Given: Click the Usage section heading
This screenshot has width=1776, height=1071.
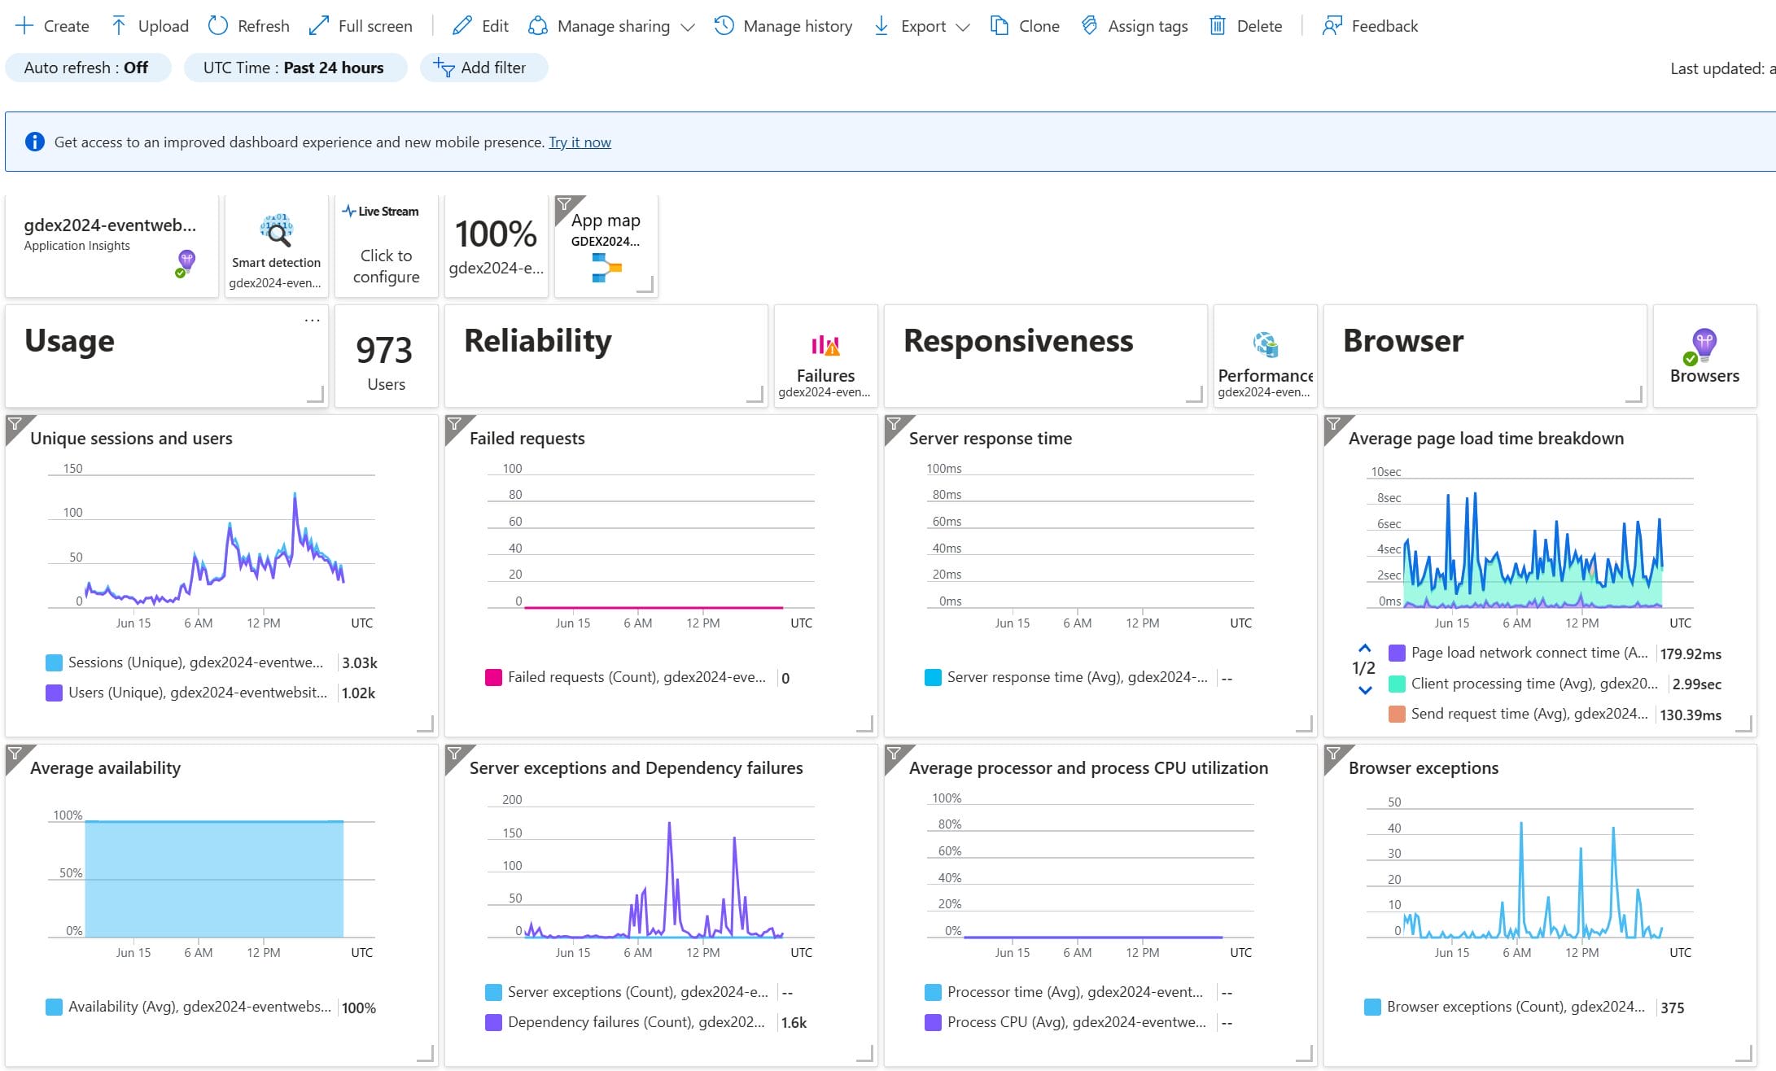Looking at the screenshot, I should pos(69,340).
